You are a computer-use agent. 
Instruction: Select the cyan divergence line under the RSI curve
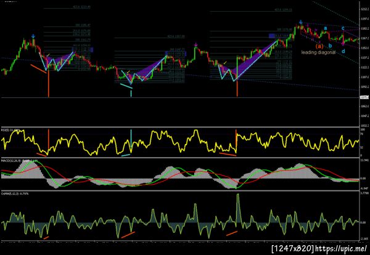pos(126,155)
